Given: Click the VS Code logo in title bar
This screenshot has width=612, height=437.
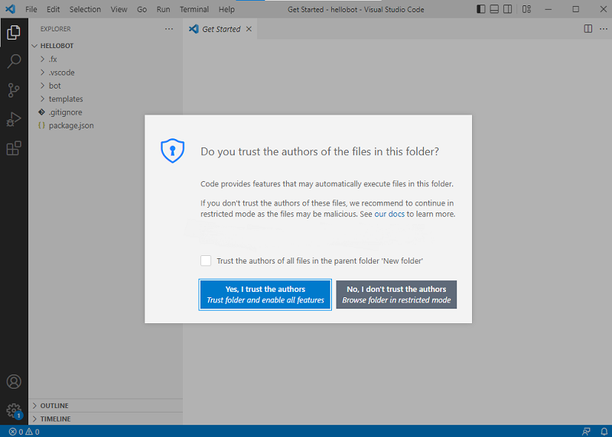Looking at the screenshot, I should point(11,9).
